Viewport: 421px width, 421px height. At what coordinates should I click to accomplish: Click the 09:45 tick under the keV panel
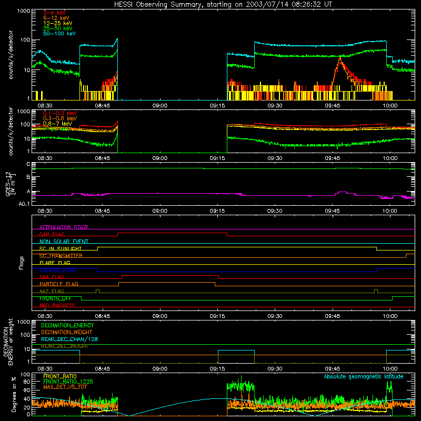332,106
